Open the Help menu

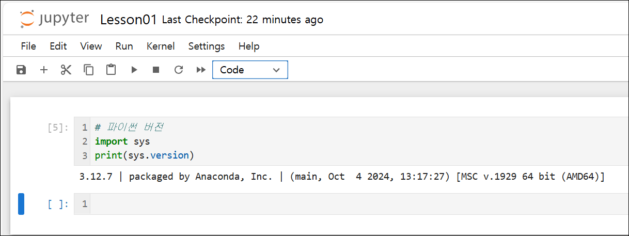(x=249, y=46)
